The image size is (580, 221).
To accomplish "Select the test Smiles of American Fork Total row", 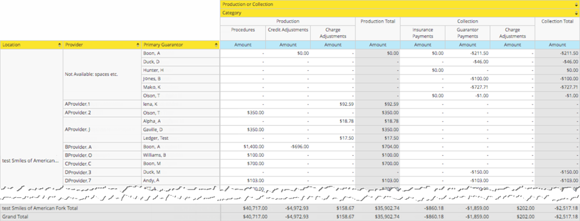I will click(290, 208).
